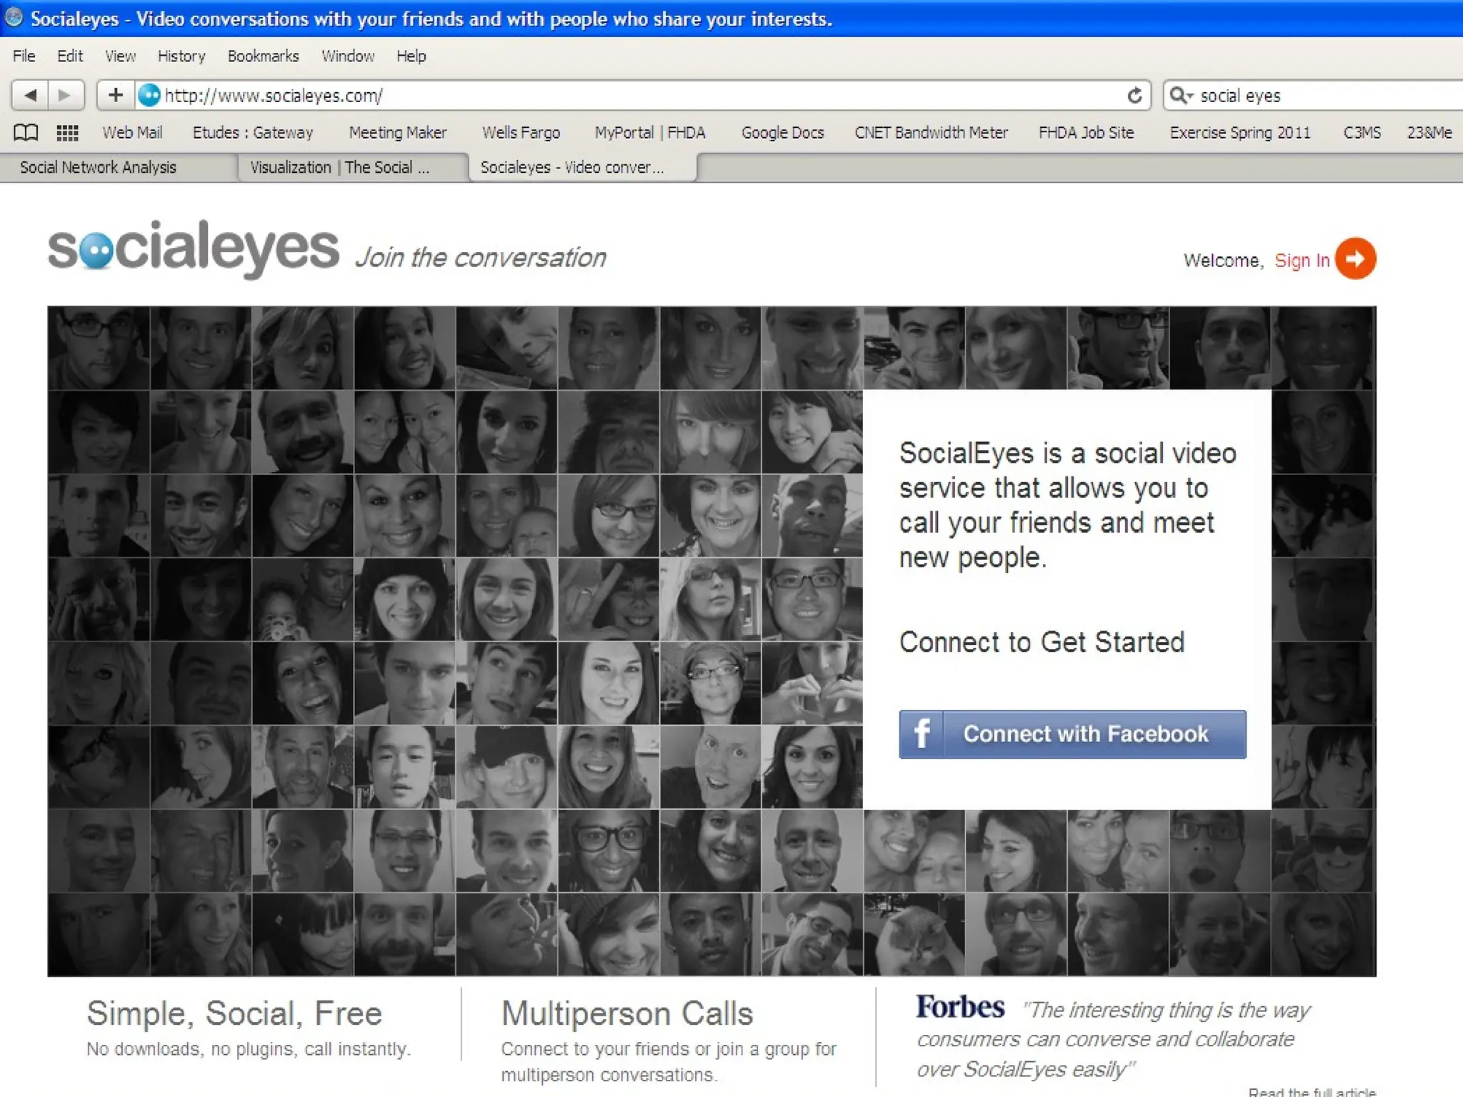The height and width of the screenshot is (1097, 1463).
Task: Switch to Social Network Analysis tab
Action: pyautogui.click(x=98, y=167)
